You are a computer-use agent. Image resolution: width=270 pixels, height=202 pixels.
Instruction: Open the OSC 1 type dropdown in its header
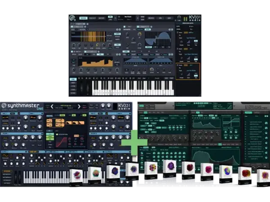pyautogui.click(x=13, y=114)
